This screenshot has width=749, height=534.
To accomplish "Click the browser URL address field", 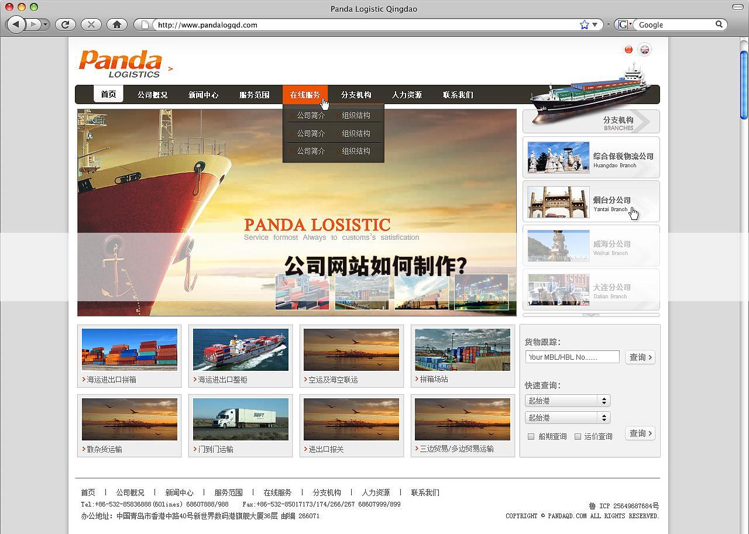I will pos(366,25).
